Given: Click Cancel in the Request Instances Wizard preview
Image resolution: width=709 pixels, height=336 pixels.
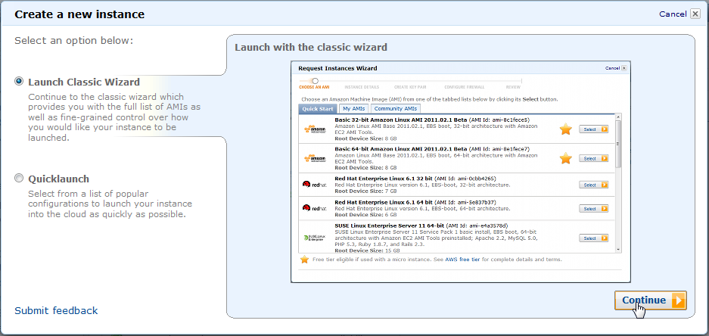Looking at the screenshot, I should pos(612,68).
